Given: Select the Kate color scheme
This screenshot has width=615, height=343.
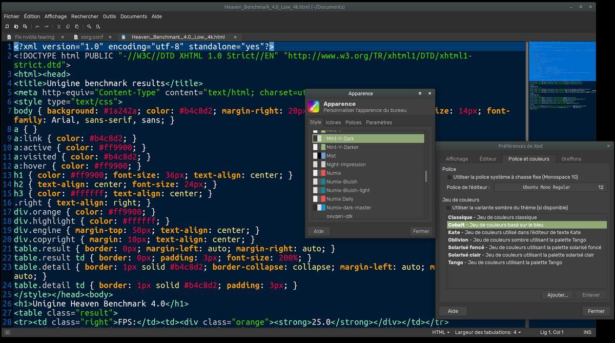Looking at the screenshot, I should 527,232.
